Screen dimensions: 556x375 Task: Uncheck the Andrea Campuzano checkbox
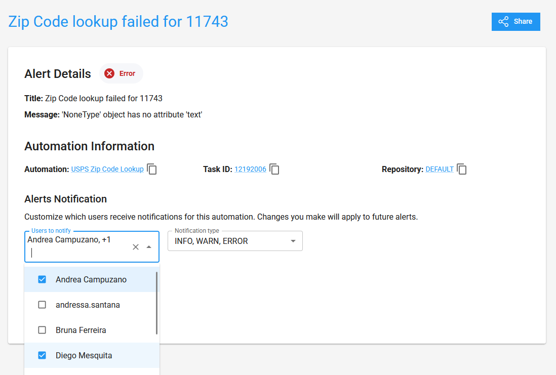[x=42, y=279]
